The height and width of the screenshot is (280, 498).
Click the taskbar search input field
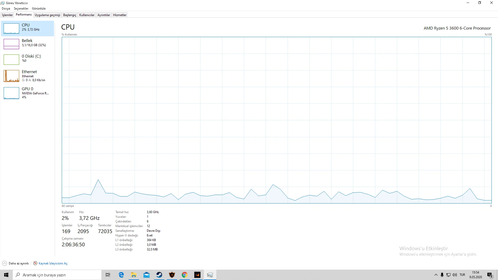point(57,275)
